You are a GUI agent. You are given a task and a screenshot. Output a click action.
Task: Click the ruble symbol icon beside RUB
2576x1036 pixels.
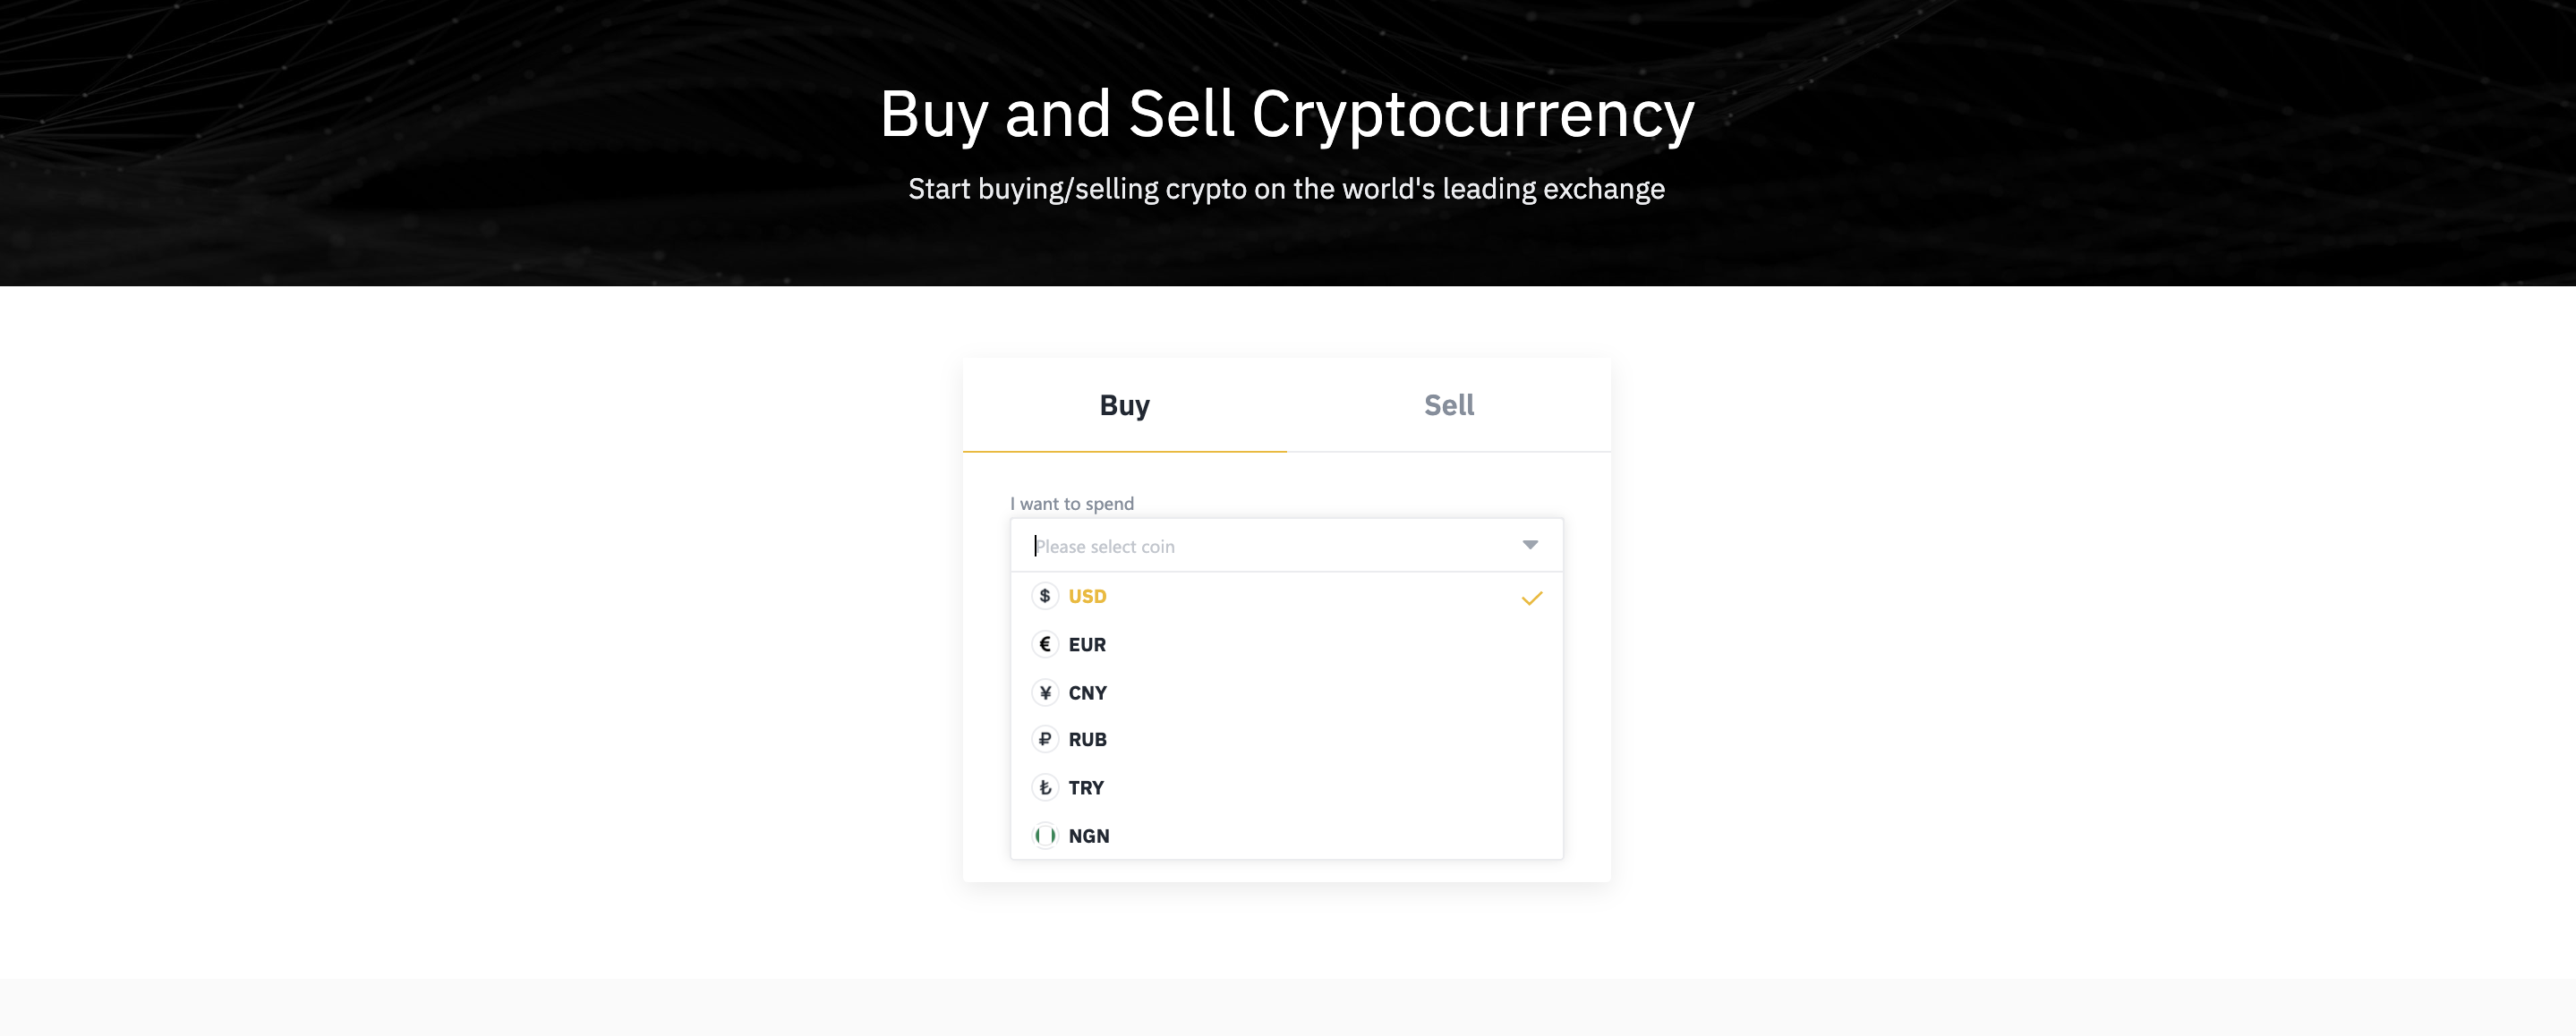coord(1044,739)
